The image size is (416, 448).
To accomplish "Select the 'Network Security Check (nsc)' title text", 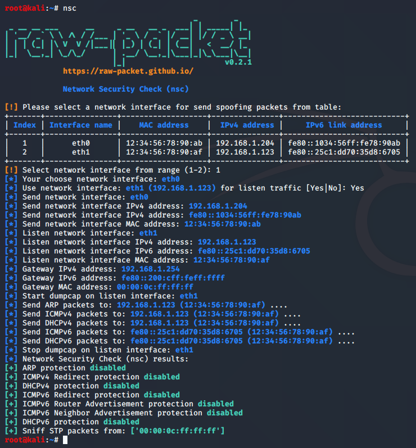I will [x=126, y=89].
